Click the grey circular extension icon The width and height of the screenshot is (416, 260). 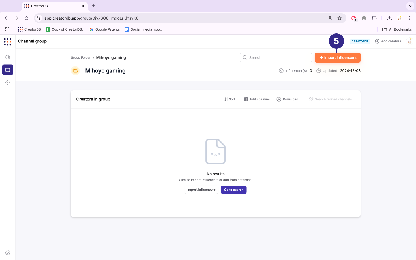tap(364, 18)
